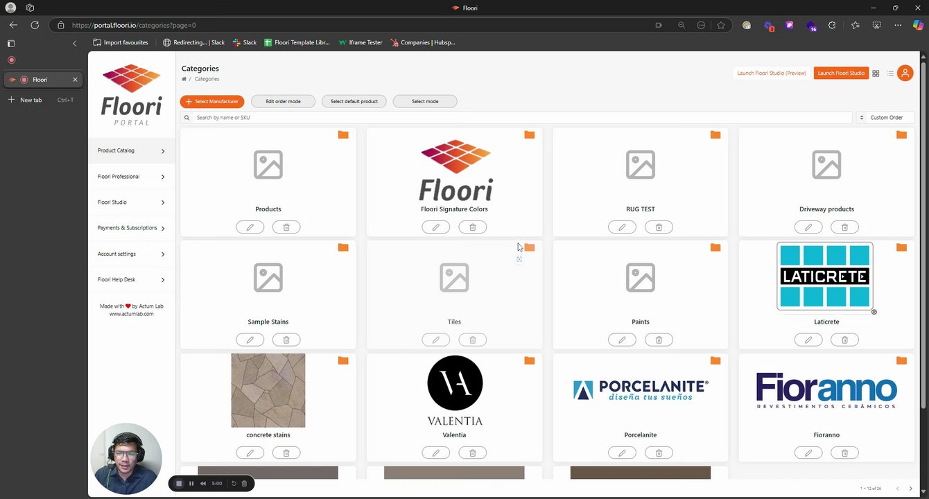This screenshot has height=499, width=929.
Task: Click the pencil icon under Valentia
Action: (x=436, y=453)
